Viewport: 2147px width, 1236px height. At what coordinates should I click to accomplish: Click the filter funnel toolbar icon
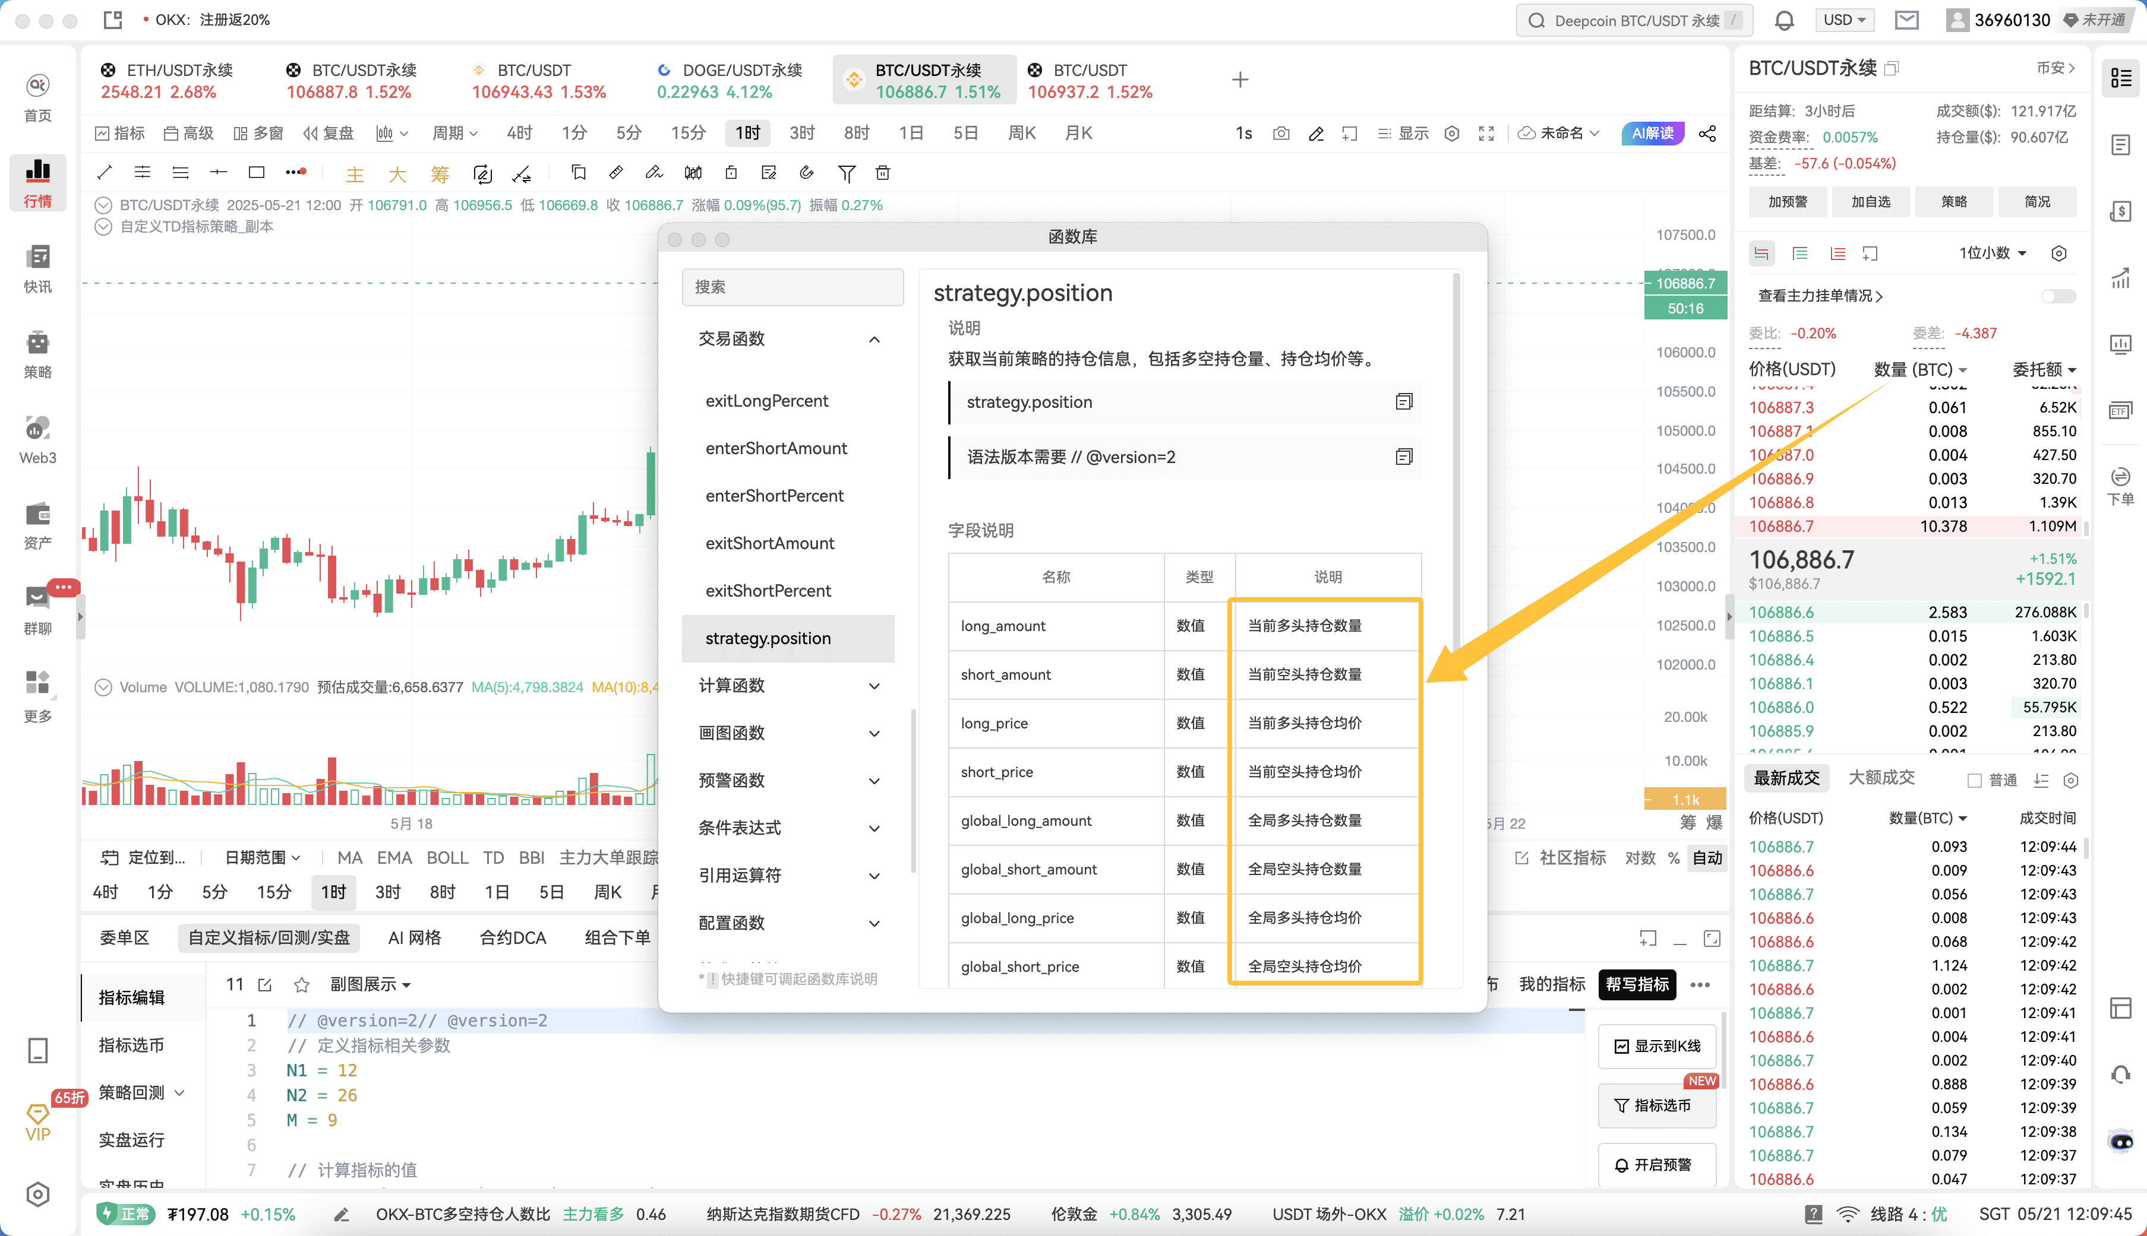coord(846,173)
